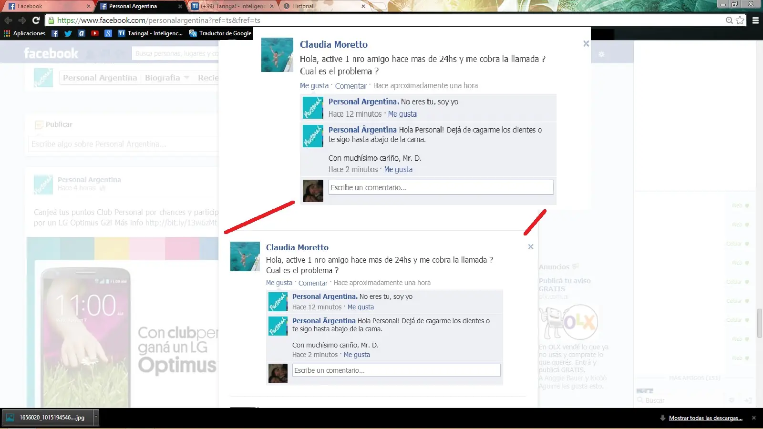Screen dimensions: 763x429
Task: Open the blue 'a' bookmark icon
Action: [82, 33]
